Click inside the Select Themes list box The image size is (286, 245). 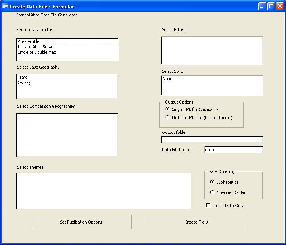point(103,191)
